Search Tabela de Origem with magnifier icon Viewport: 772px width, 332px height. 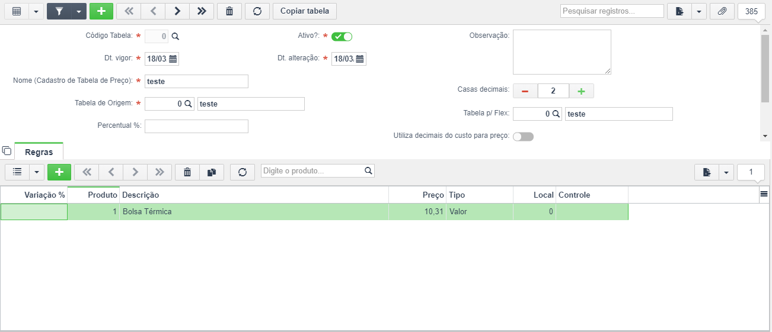[188, 104]
